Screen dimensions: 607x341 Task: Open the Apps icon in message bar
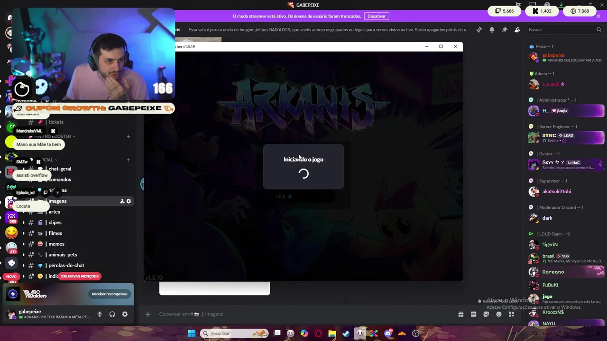[511, 314]
